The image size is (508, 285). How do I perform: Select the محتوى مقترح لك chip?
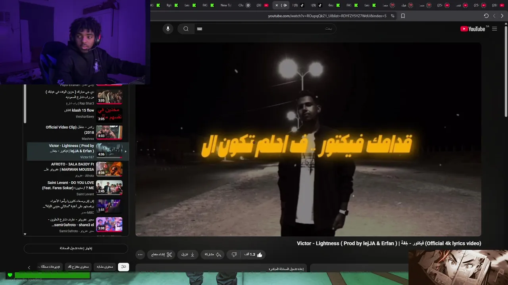coord(79,267)
